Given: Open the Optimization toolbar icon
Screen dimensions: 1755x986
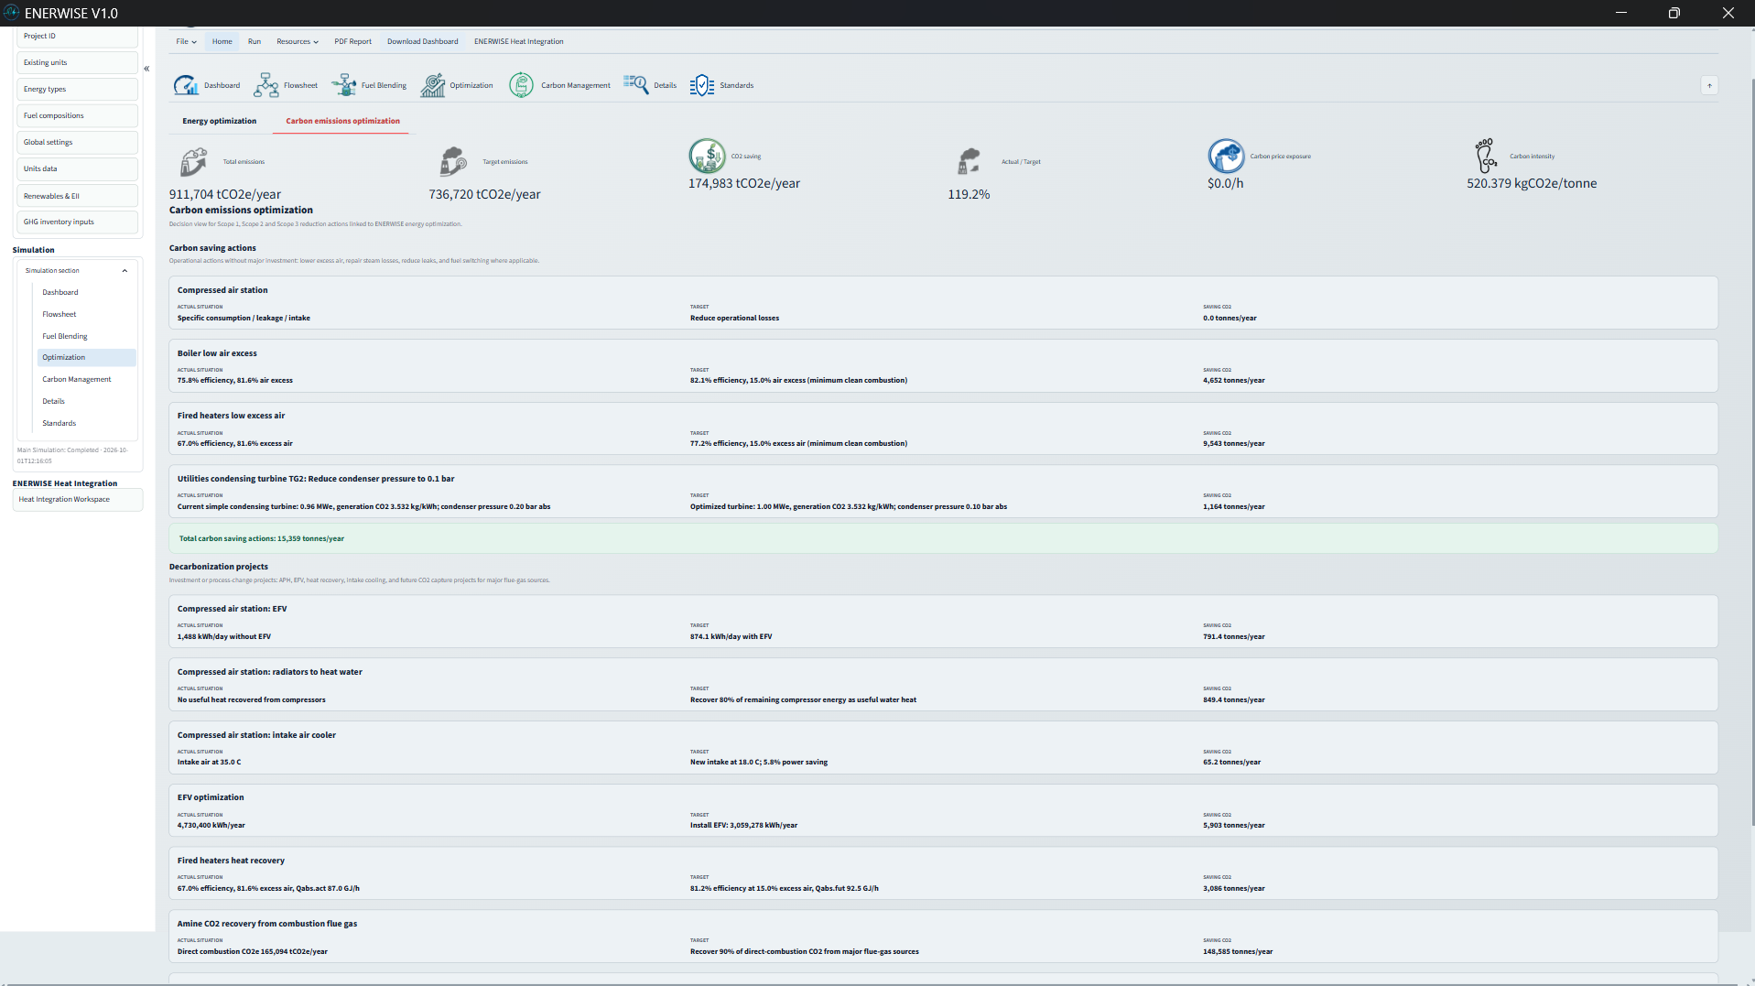Looking at the screenshot, I should pyautogui.click(x=432, y=85).
